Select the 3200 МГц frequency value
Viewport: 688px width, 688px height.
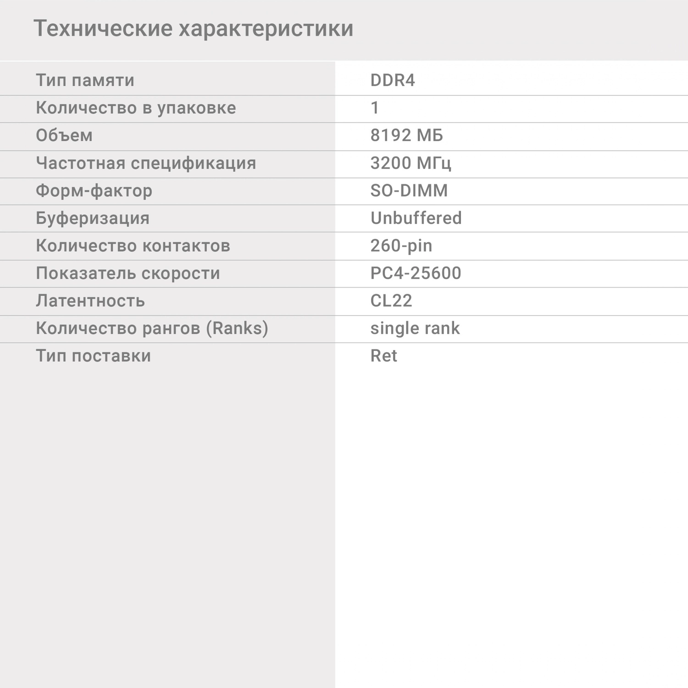pyautogui.click(x=411, y=163)
